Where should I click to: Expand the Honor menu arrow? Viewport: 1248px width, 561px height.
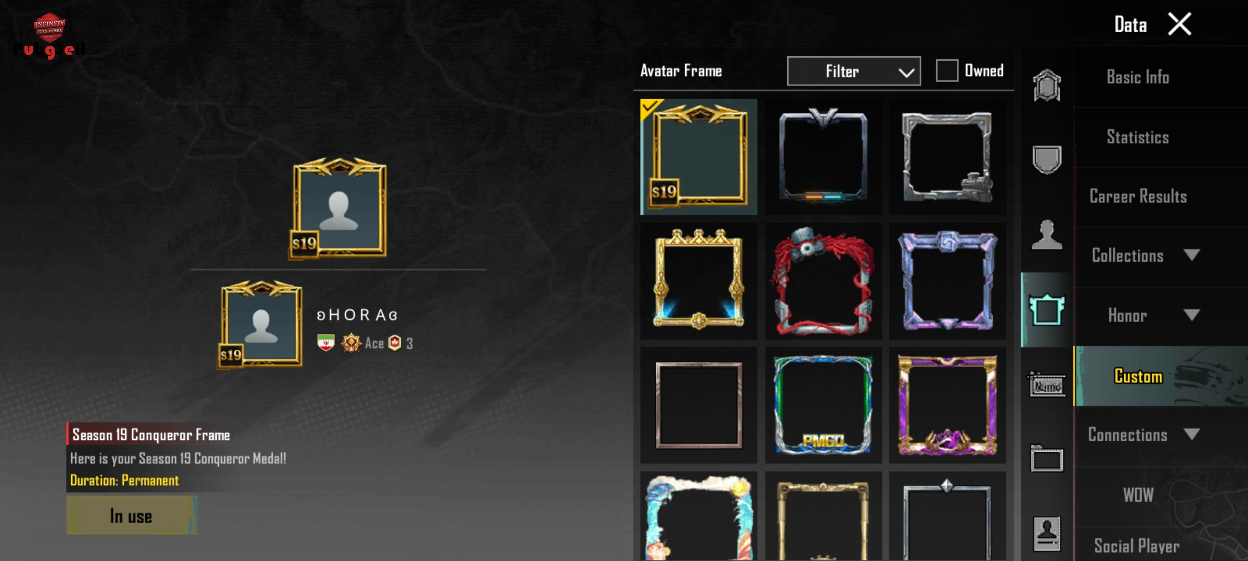pyautogui.click(x=1191, y=315)
